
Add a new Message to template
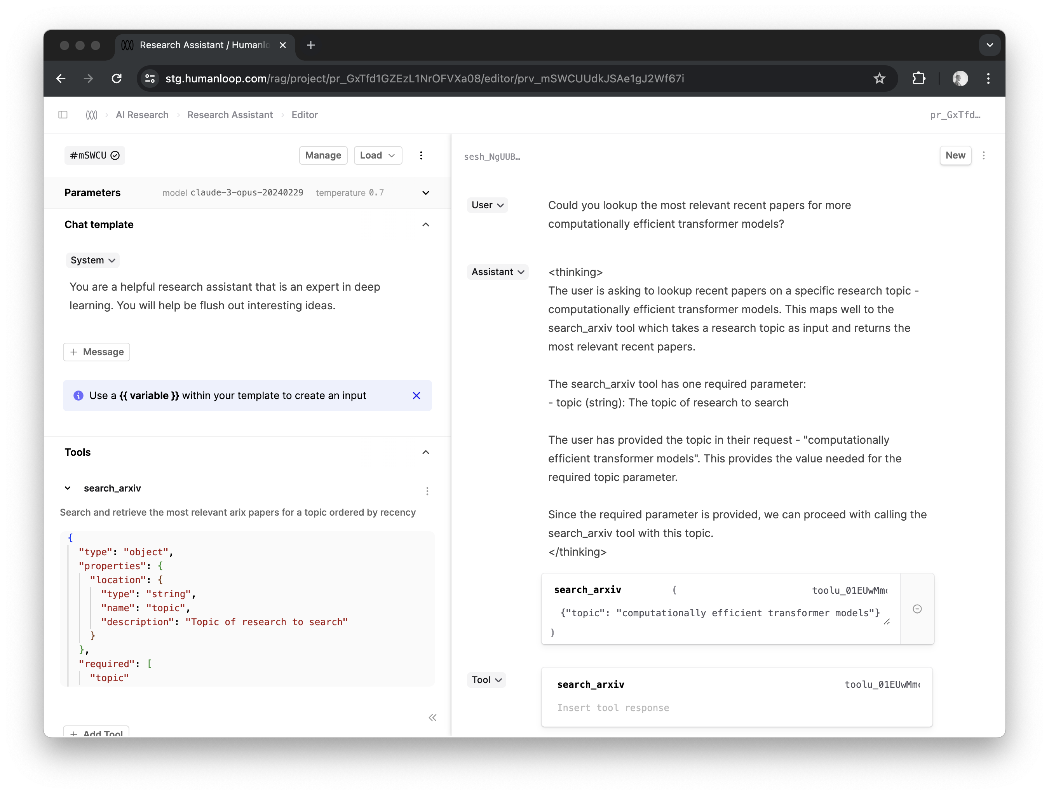click(97, 352)
